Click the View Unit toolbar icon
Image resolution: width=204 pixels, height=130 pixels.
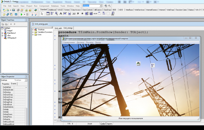click(4, 14)
